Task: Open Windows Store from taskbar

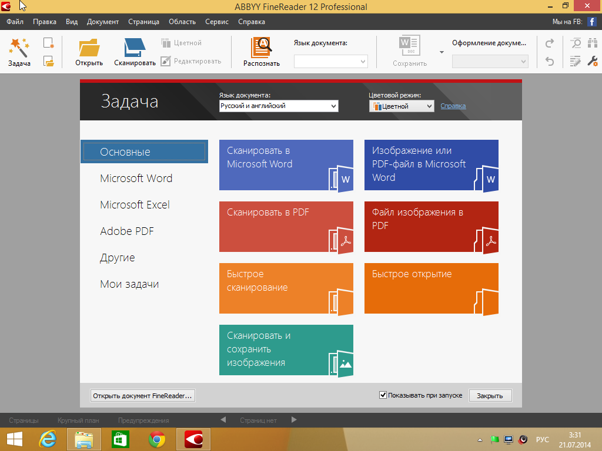Action: [x=120, y=439]
